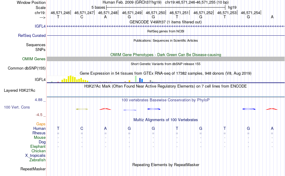Open the RefSeq Curated track label
This screenshot has width=285, height=176.
(31, 35)
